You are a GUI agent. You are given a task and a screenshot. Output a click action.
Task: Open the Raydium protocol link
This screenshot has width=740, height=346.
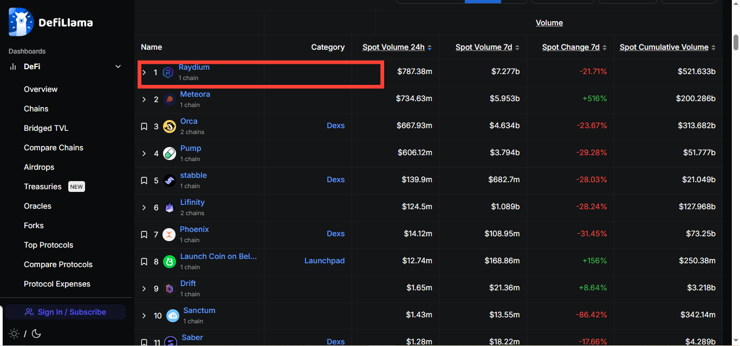[x=194, y=67]
